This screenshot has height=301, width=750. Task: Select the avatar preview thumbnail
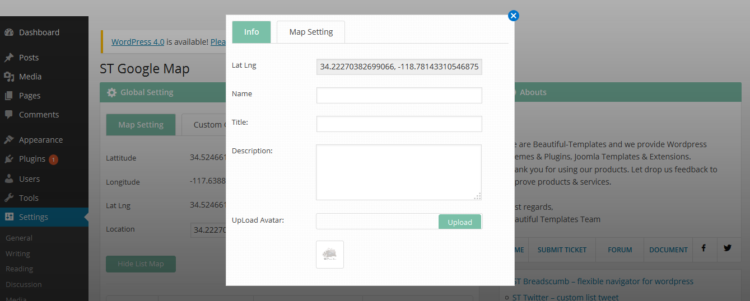tap(330, 255)
